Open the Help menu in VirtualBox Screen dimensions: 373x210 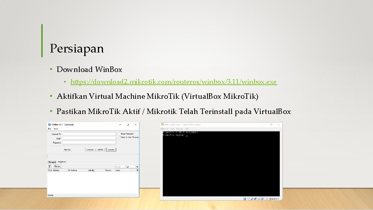click(x=187, y=129)
